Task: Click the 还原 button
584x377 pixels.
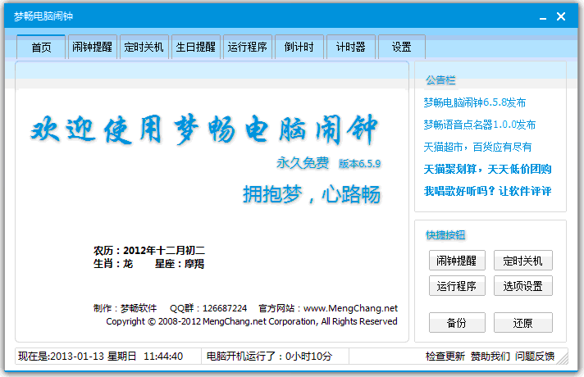Action: (x=523, y=322)
